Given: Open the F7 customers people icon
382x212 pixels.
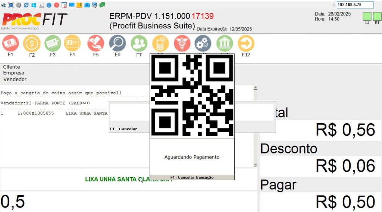Looking at the screenshot, I should point(139,43).
